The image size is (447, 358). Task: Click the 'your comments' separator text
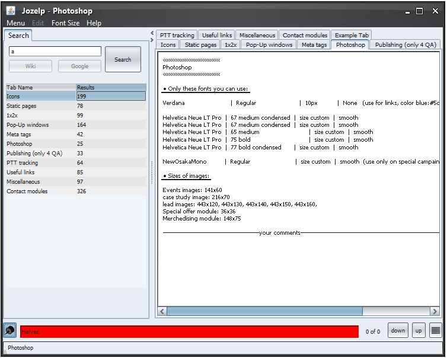coord(280,233)
